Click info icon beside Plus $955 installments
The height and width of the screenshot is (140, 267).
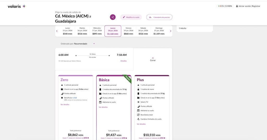[165, 138]
